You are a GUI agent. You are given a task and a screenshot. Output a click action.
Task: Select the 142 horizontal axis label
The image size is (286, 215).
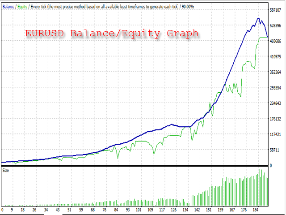point(197,210)
